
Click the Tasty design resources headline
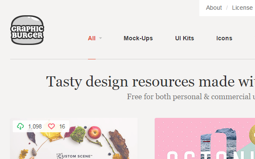150,81
